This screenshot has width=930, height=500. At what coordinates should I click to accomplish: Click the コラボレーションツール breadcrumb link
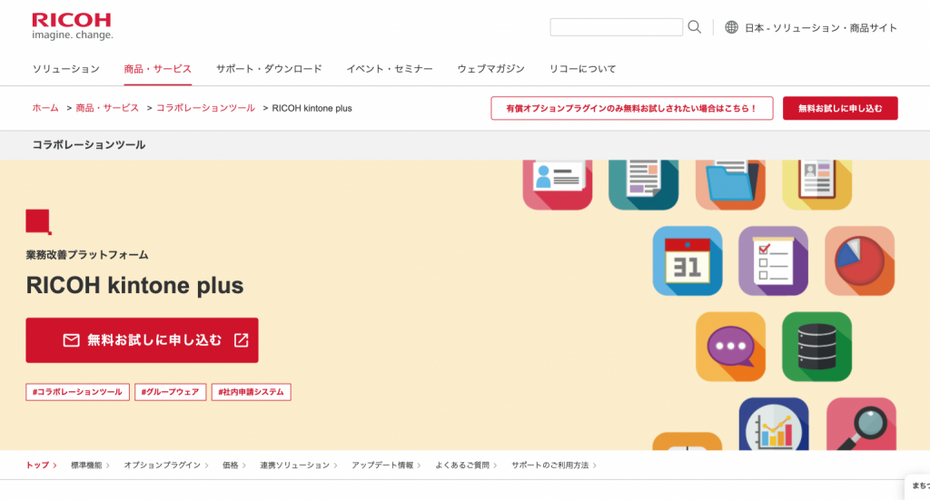206,108
